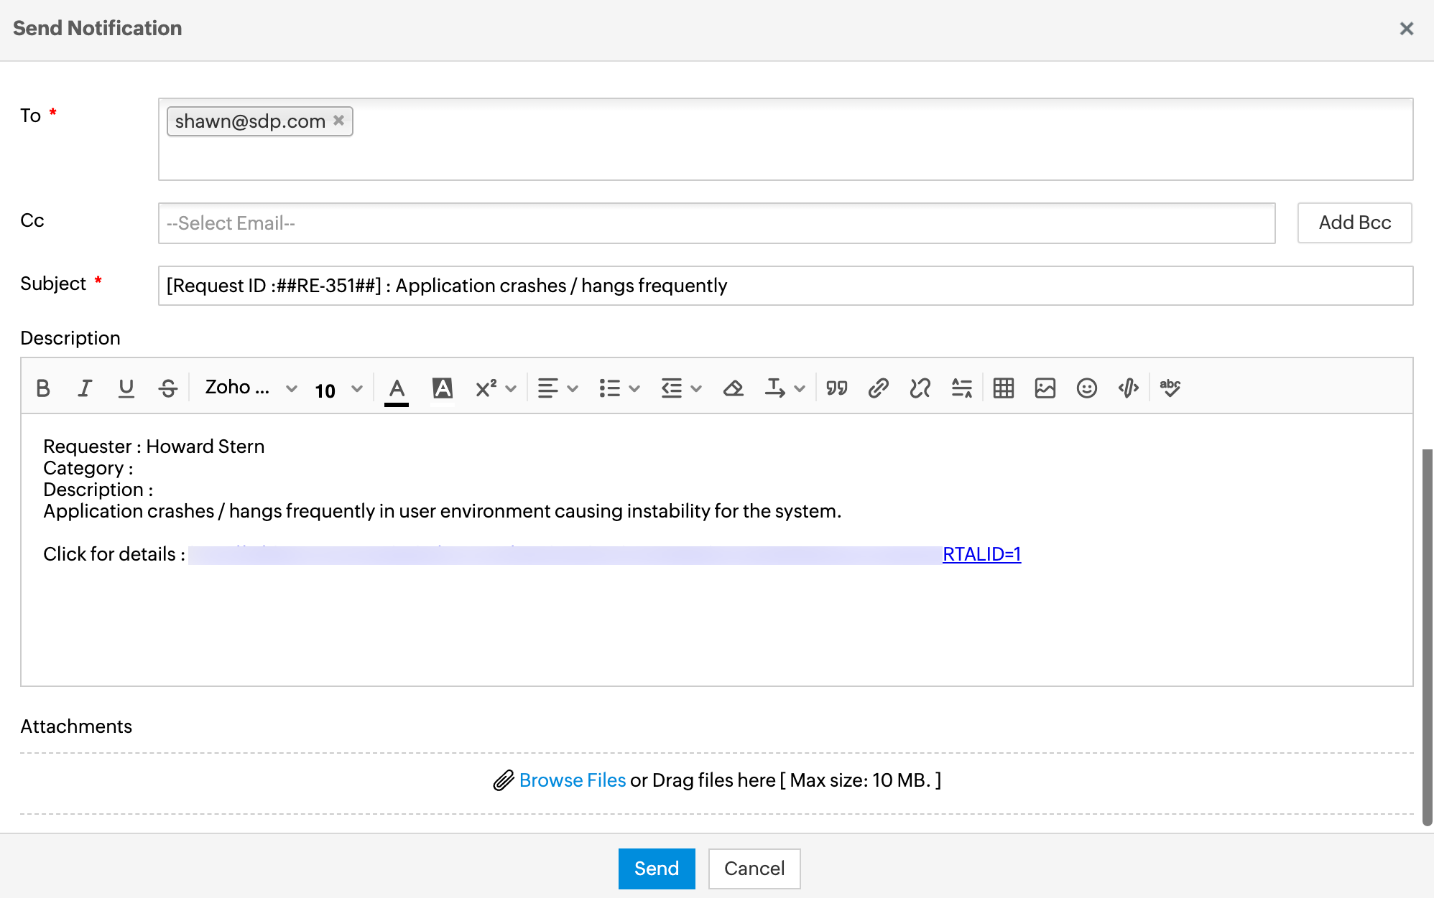Screen dimensions: 1434x898
Task: Remove shawn@sdp.com recipient
Action: [339, 121]
